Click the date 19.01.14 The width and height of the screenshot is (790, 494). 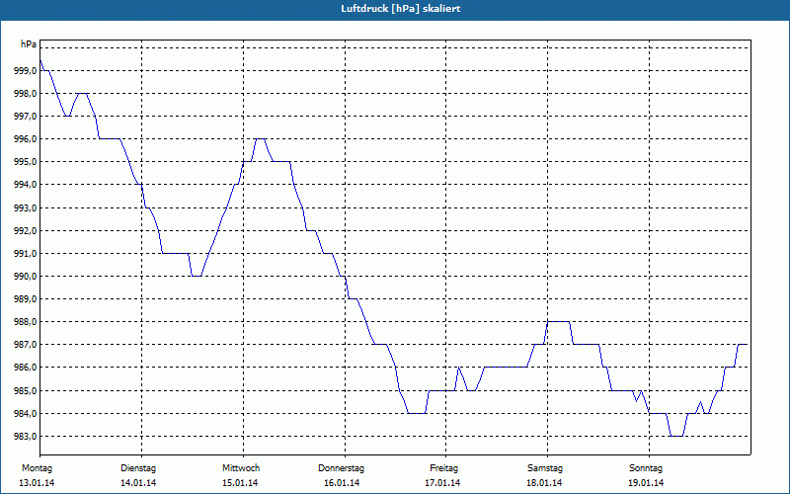pyautogui.click(x=646, y=483)
